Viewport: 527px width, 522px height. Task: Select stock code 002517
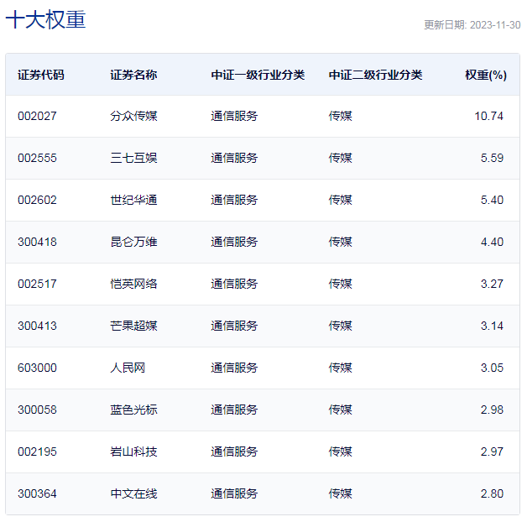pos(37,284)
